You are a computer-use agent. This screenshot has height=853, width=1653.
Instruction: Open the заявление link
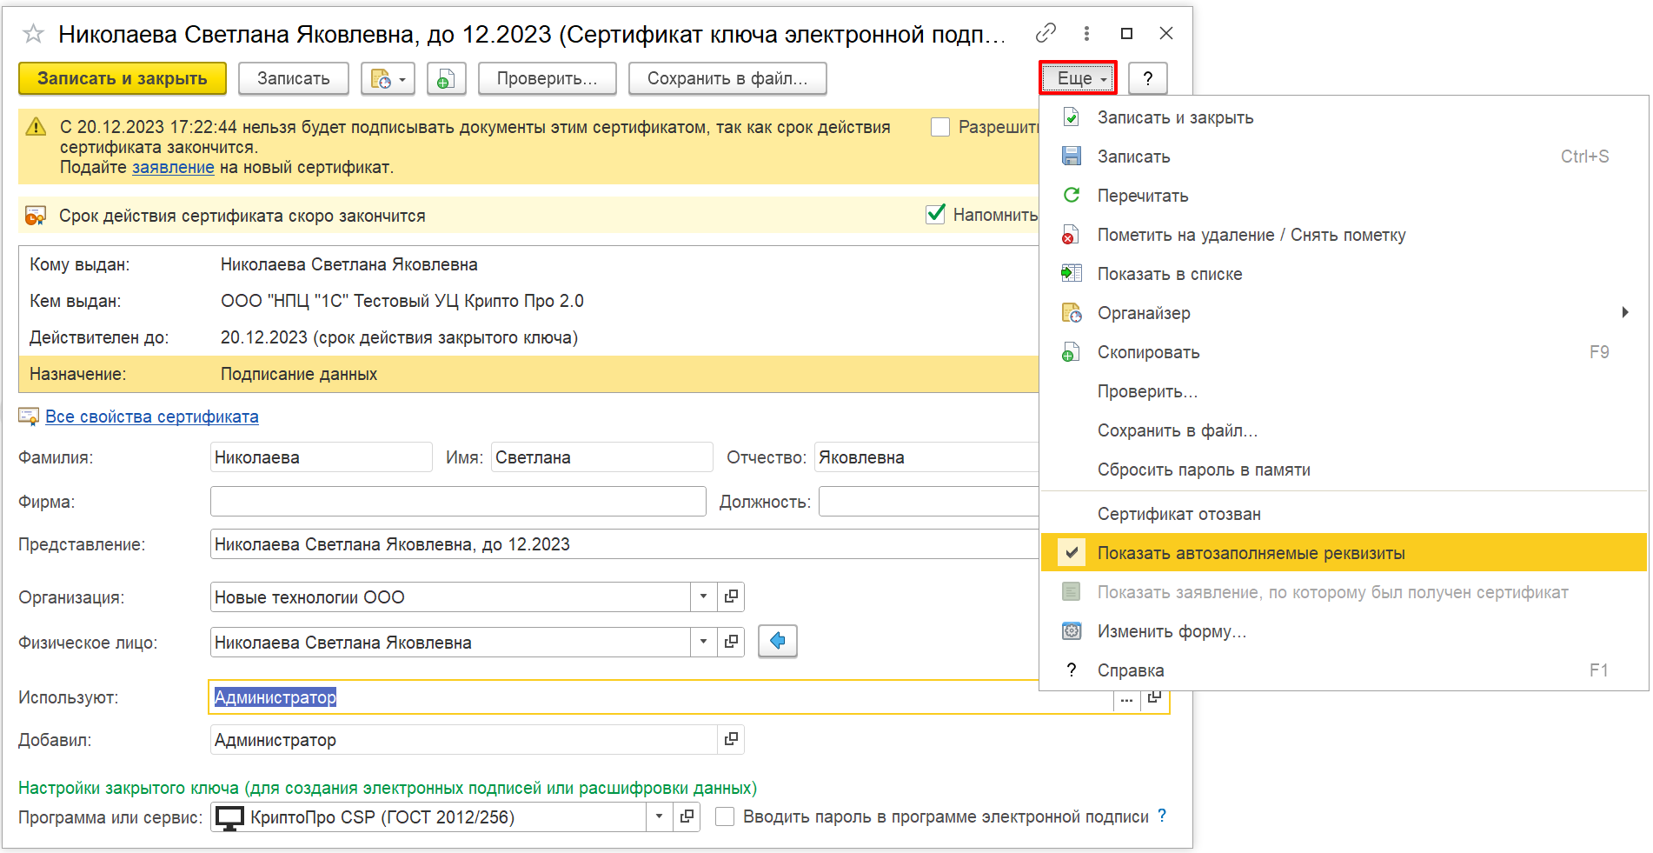[173, 167]
